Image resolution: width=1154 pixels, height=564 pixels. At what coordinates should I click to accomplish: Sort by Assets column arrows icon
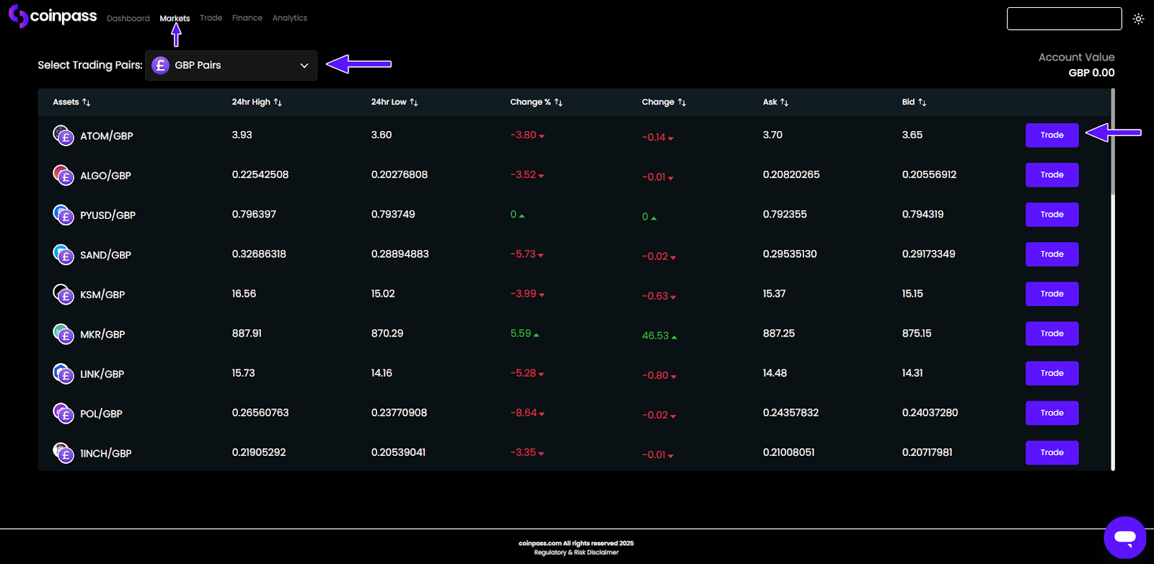[87, 102]
